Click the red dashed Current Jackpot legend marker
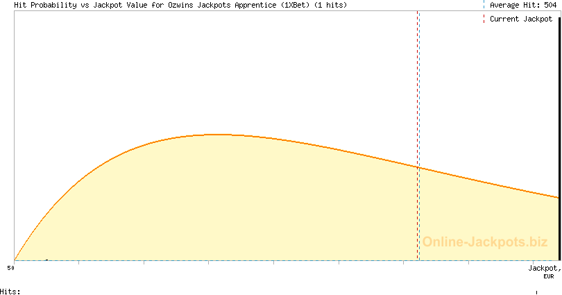This screenshot has height=295, width=562. tap(484, 19)
